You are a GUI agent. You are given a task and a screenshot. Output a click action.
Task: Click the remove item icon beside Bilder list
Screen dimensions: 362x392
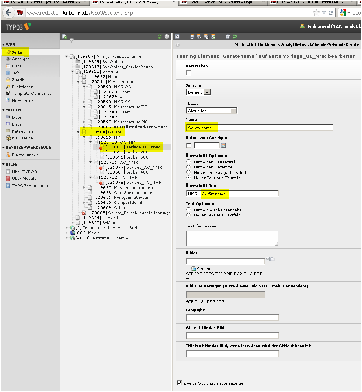coord(268,259)
